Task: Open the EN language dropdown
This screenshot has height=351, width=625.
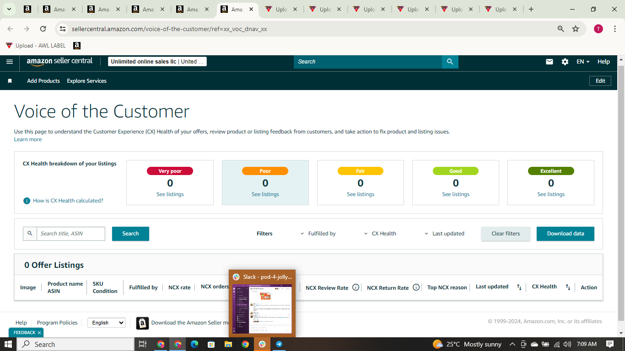Action: coord(583,62)
